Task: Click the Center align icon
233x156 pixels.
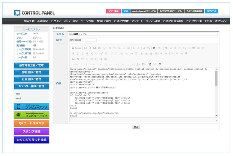Action: (x=146, y=53)
